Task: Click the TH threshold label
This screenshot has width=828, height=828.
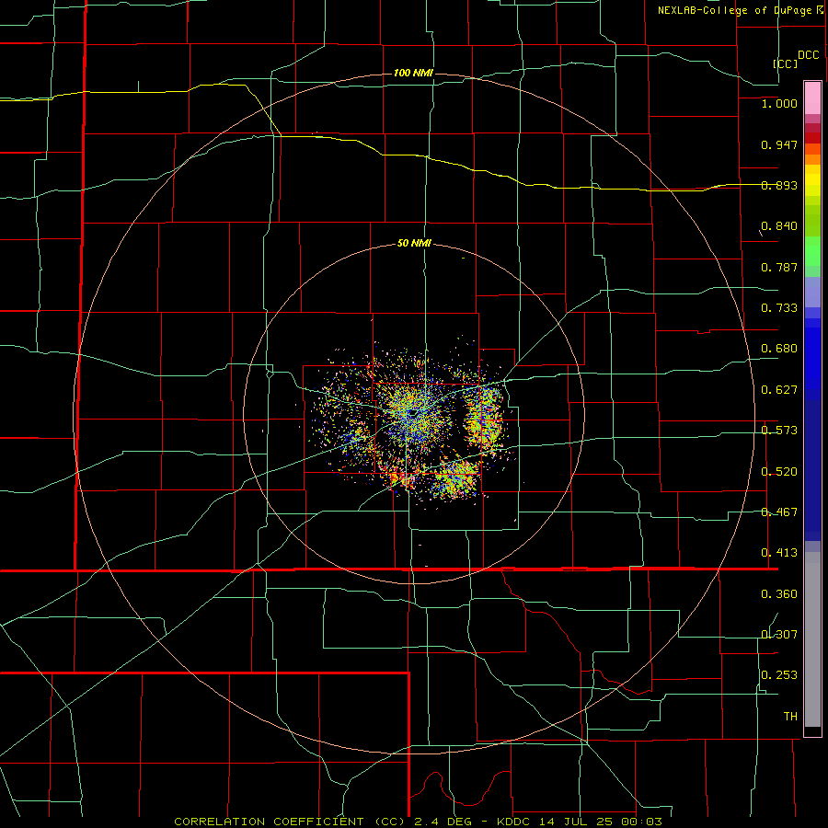Action: coord(790,717)
